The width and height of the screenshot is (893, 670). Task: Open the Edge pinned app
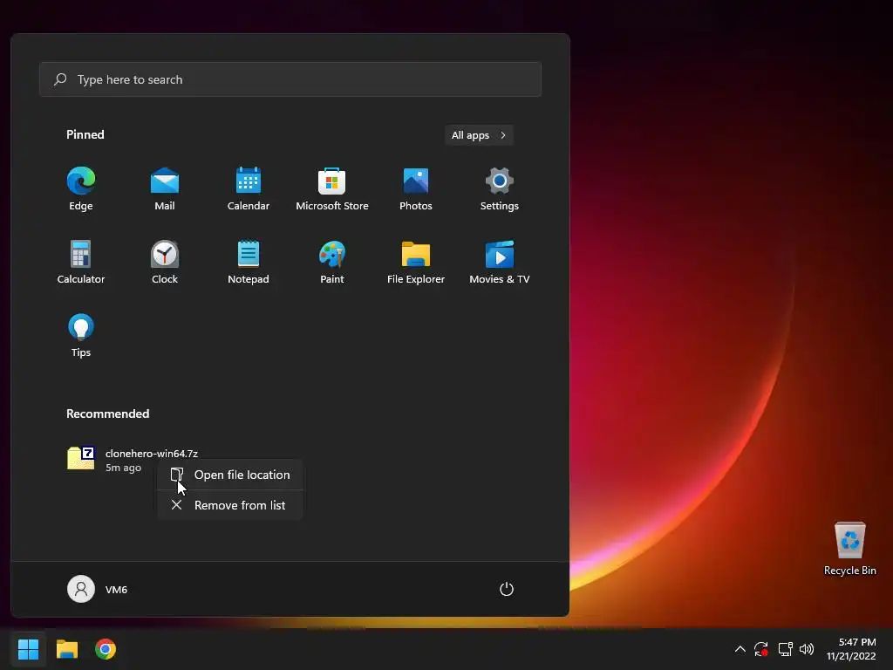click(x=81, y=189)
